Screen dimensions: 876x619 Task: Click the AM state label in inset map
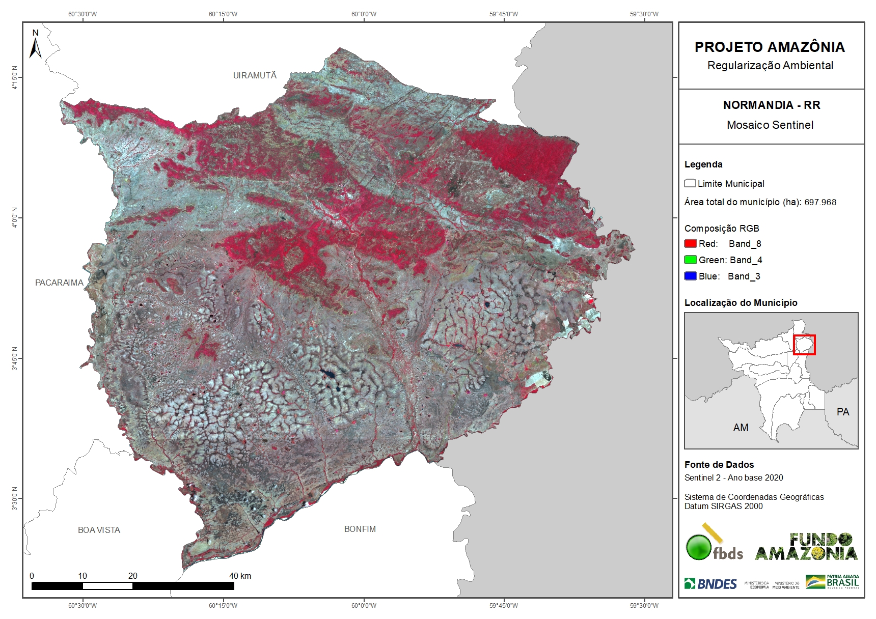coord(741,428)
